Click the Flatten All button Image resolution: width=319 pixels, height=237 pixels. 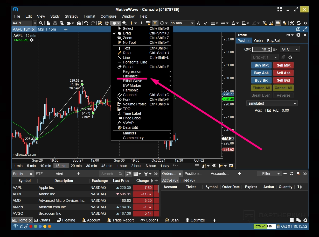tap(261, 88)
